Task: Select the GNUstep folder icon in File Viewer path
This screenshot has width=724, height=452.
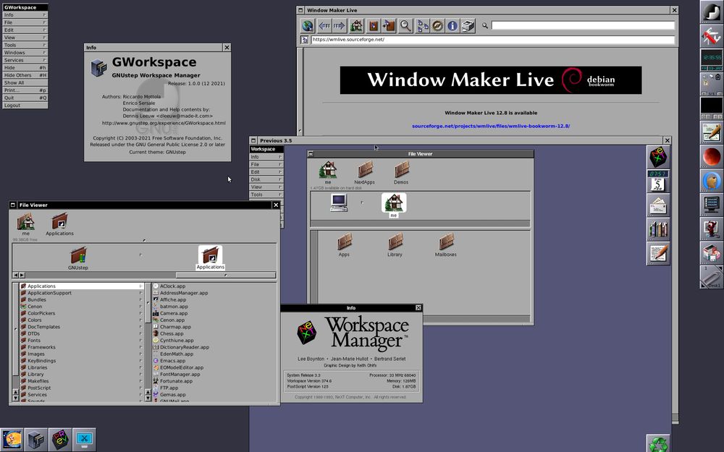Action: point(78,258)
